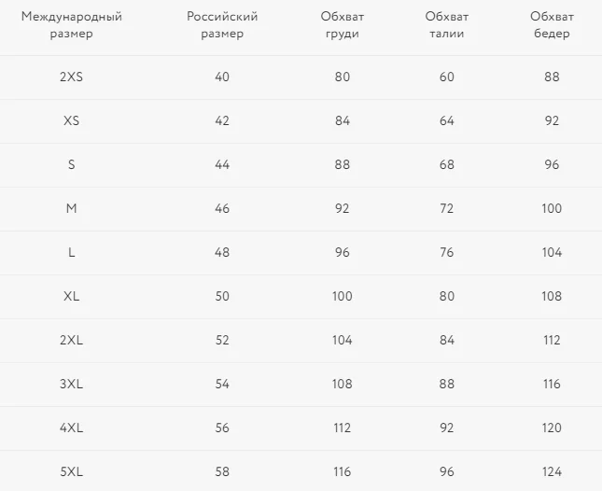Click the Обхват талии column header
602x491 pixels.
[x=446, y=25]
